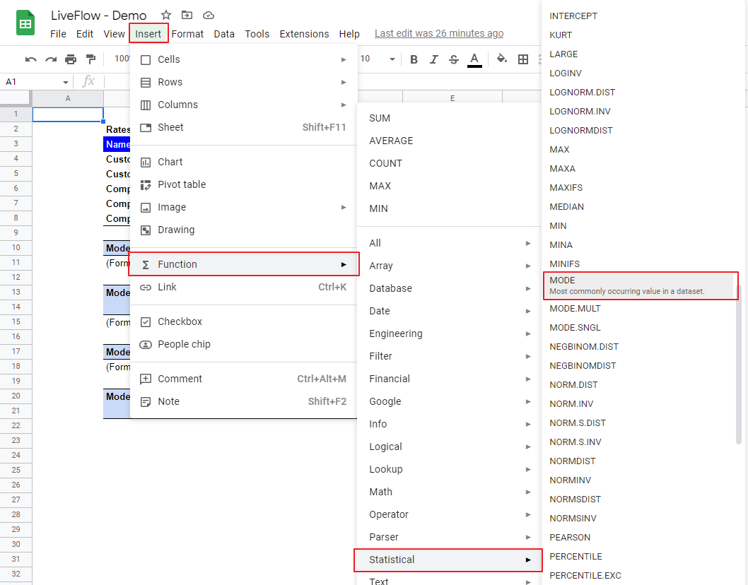The image size is (748, 585).
Task: Expand the Database function category
Action: click(450, 288)
